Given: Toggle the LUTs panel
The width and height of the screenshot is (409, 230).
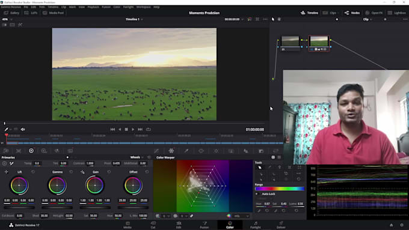Looking at the screenshot, I should coord(31,13).
